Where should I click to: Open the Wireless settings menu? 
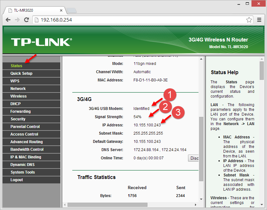pos(31,96)
